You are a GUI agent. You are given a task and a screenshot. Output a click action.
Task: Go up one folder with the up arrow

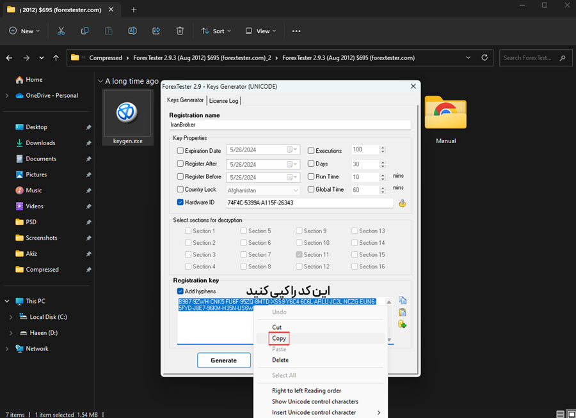pos(56,58)
